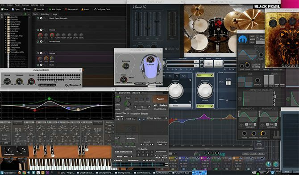Image resolution: width=299 pixels, height=175 pixels.
Task: Open the Home location dropdown
Action: [13, 14]
